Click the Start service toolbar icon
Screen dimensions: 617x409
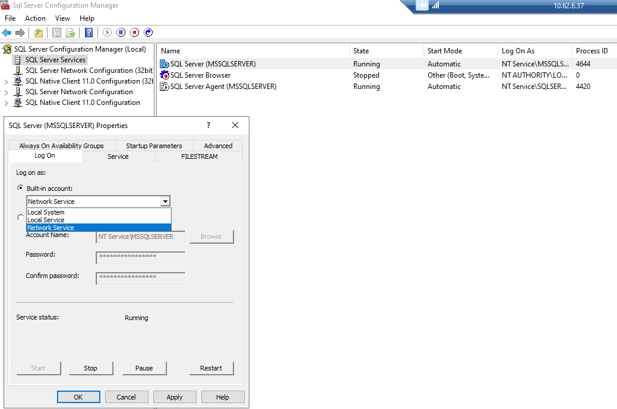tap(107, 33)
